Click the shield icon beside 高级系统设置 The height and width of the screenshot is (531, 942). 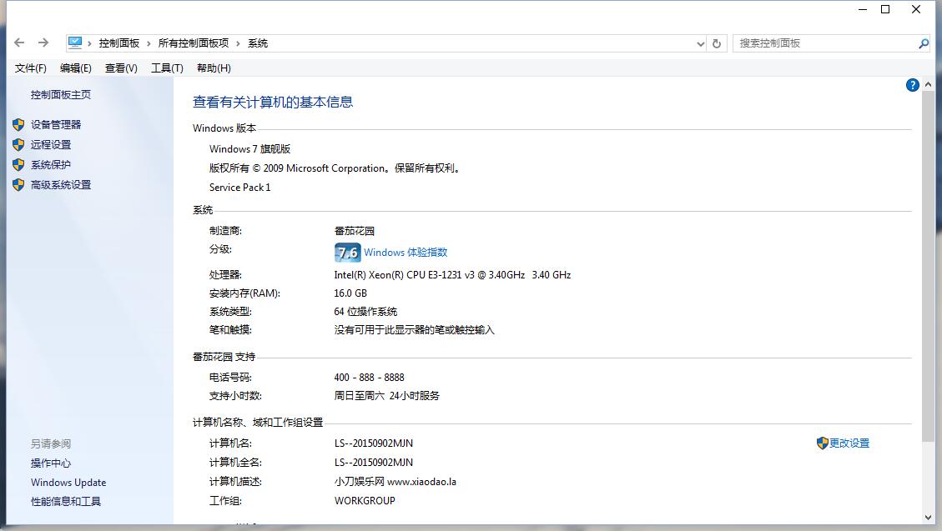18,185
